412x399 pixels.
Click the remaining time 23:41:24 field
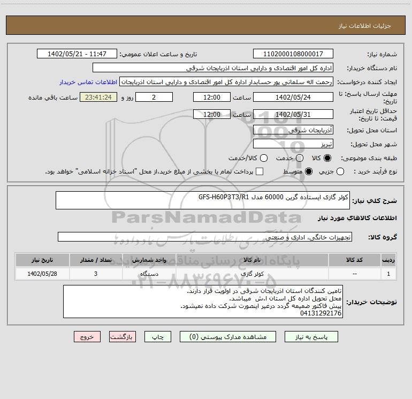click(98, 97)
